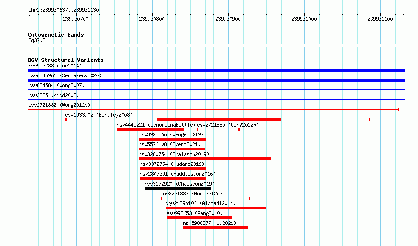Click ruler position 239930800
Image resolution: width=418 pixels, height=246 pixels.
152,19
